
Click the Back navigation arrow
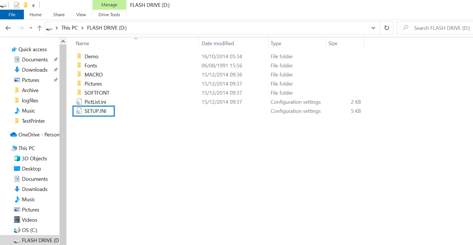pyautogui.click(x=8, y=28)
